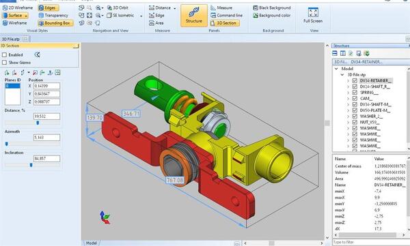410x246 pixels.
Task: Activate the Distance measure tool
Action: click(162, 7)
